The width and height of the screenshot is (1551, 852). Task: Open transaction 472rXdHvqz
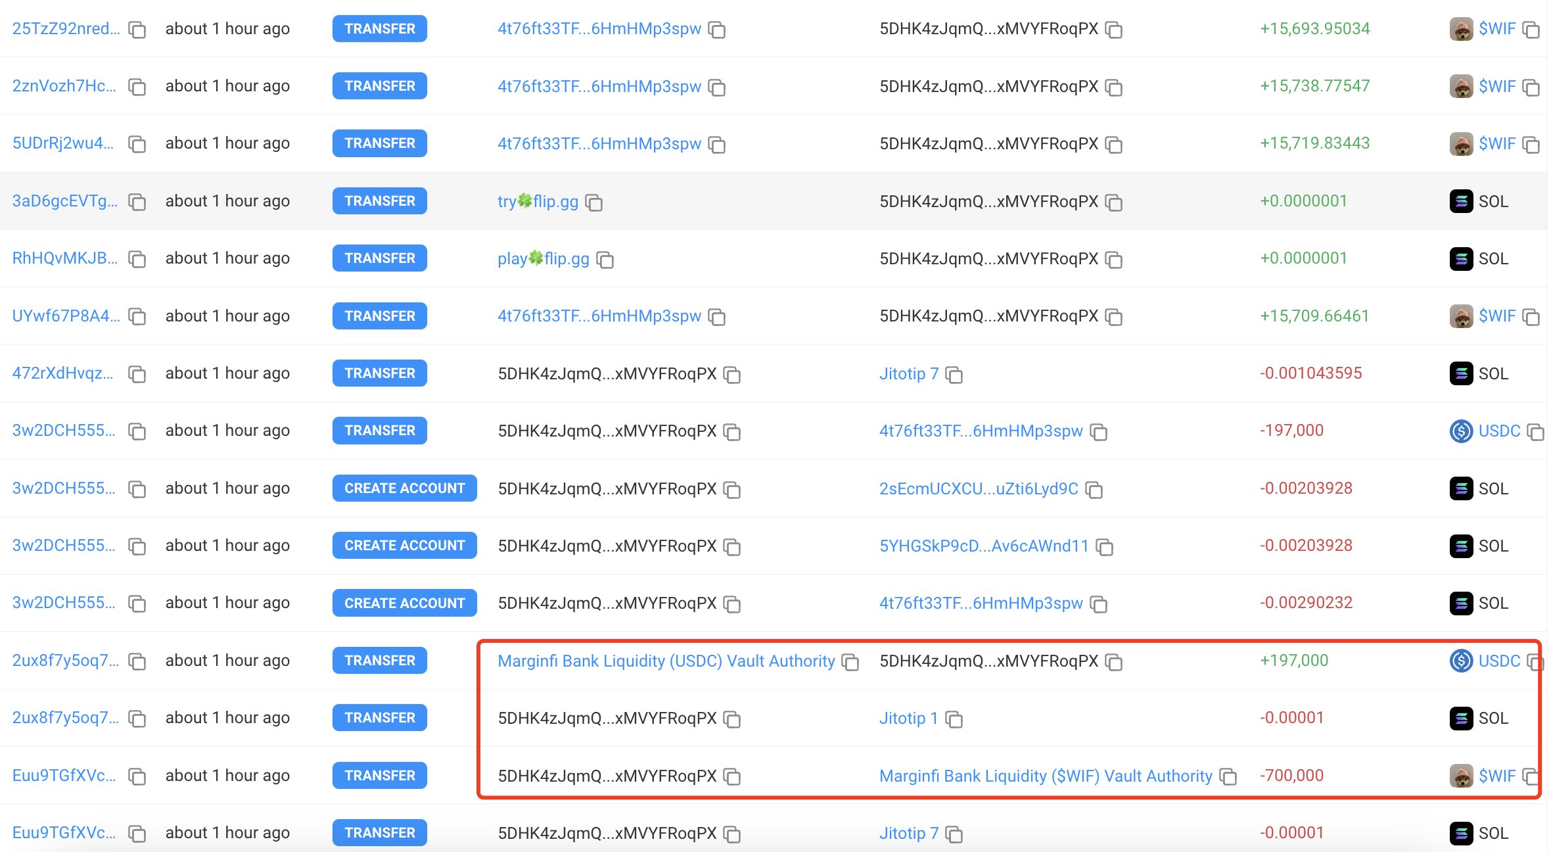pyautogui.click(x=63, y=373)
